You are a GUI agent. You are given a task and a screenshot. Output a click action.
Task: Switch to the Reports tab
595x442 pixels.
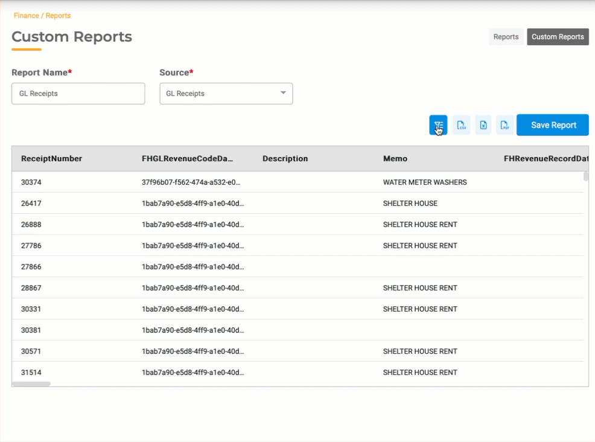[x=506, y=37]
